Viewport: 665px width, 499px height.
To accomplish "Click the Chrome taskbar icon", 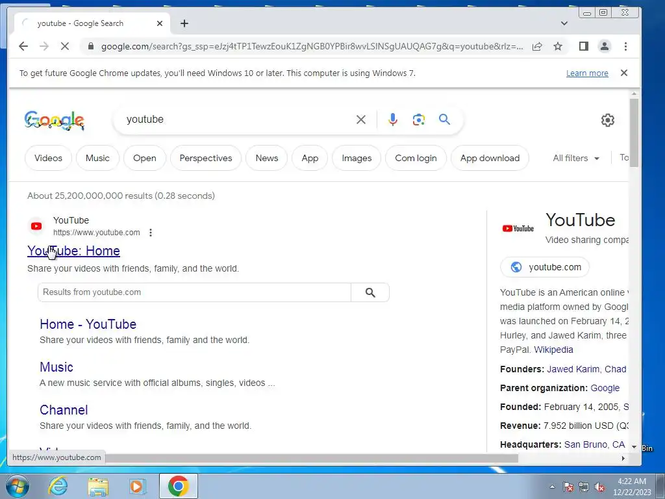I will [x=178, y=486].
